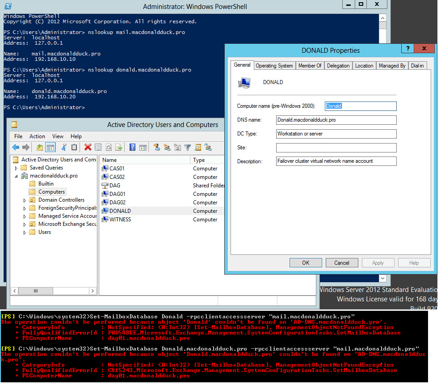The height and width of the screenshot is (385, 441).
Task: Expand the Saved Queries tree node
Action: point(17,168)
